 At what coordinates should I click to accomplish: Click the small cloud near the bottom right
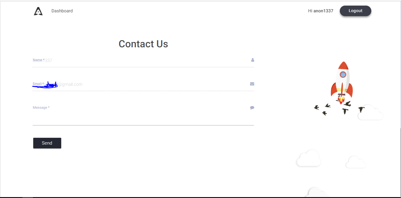(356, 162)
